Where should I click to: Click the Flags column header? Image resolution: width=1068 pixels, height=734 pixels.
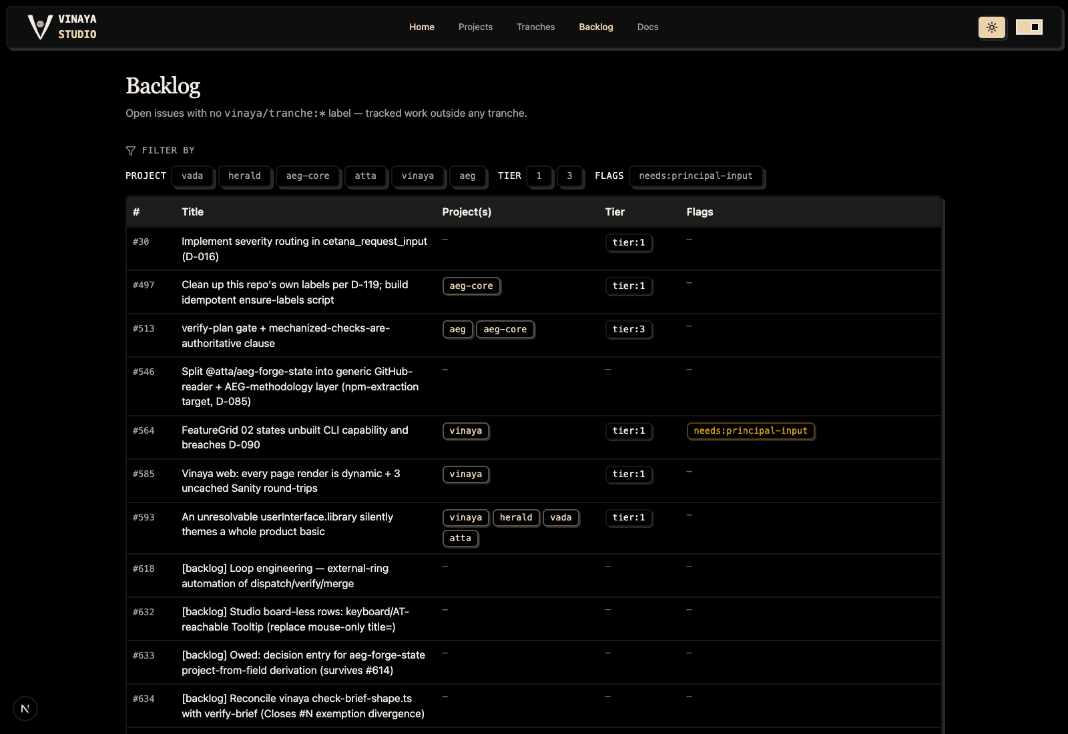700,212
